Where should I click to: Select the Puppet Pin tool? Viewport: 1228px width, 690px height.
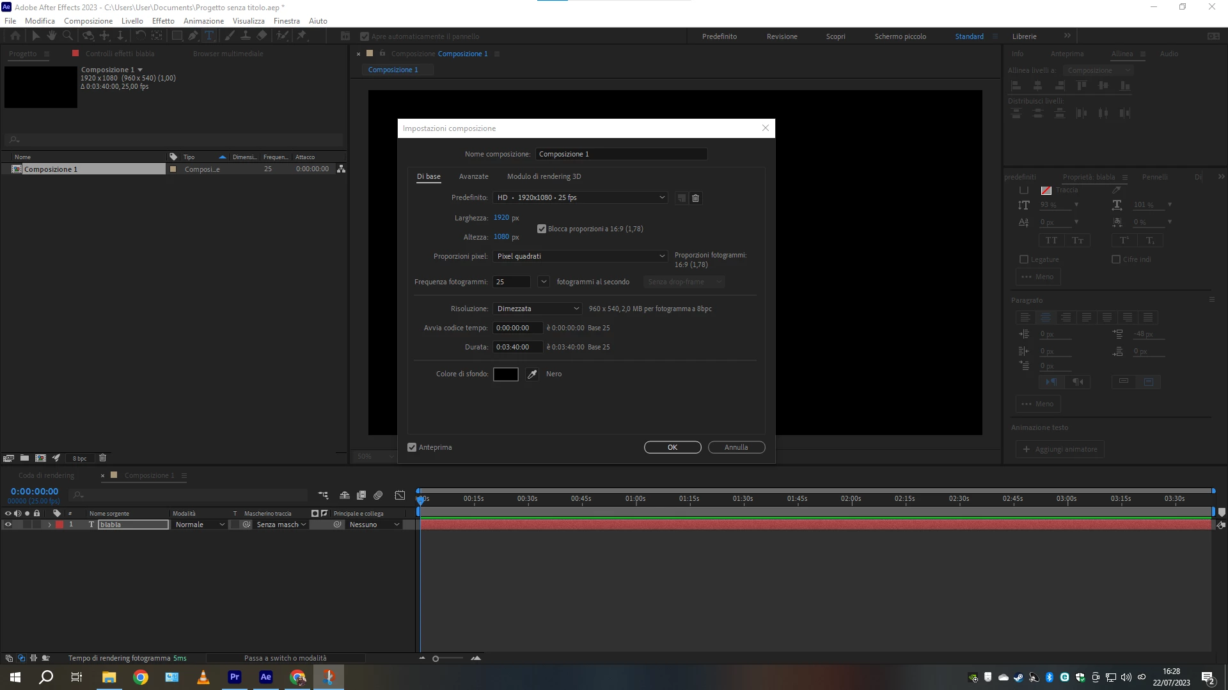[301, 36]
